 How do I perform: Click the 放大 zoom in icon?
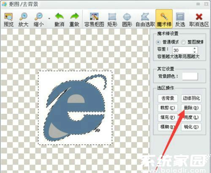23,17
